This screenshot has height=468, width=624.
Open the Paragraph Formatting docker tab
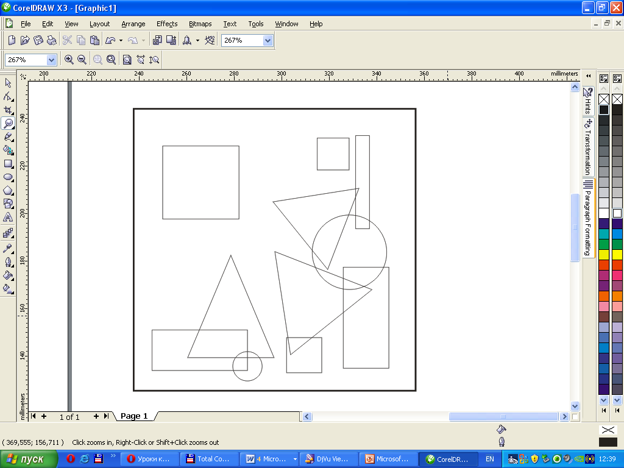(x=588, y=218)
